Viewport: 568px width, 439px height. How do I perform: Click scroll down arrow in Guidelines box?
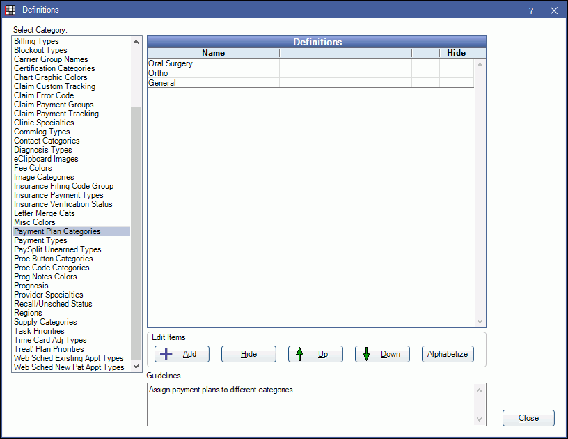pos(479,419)
